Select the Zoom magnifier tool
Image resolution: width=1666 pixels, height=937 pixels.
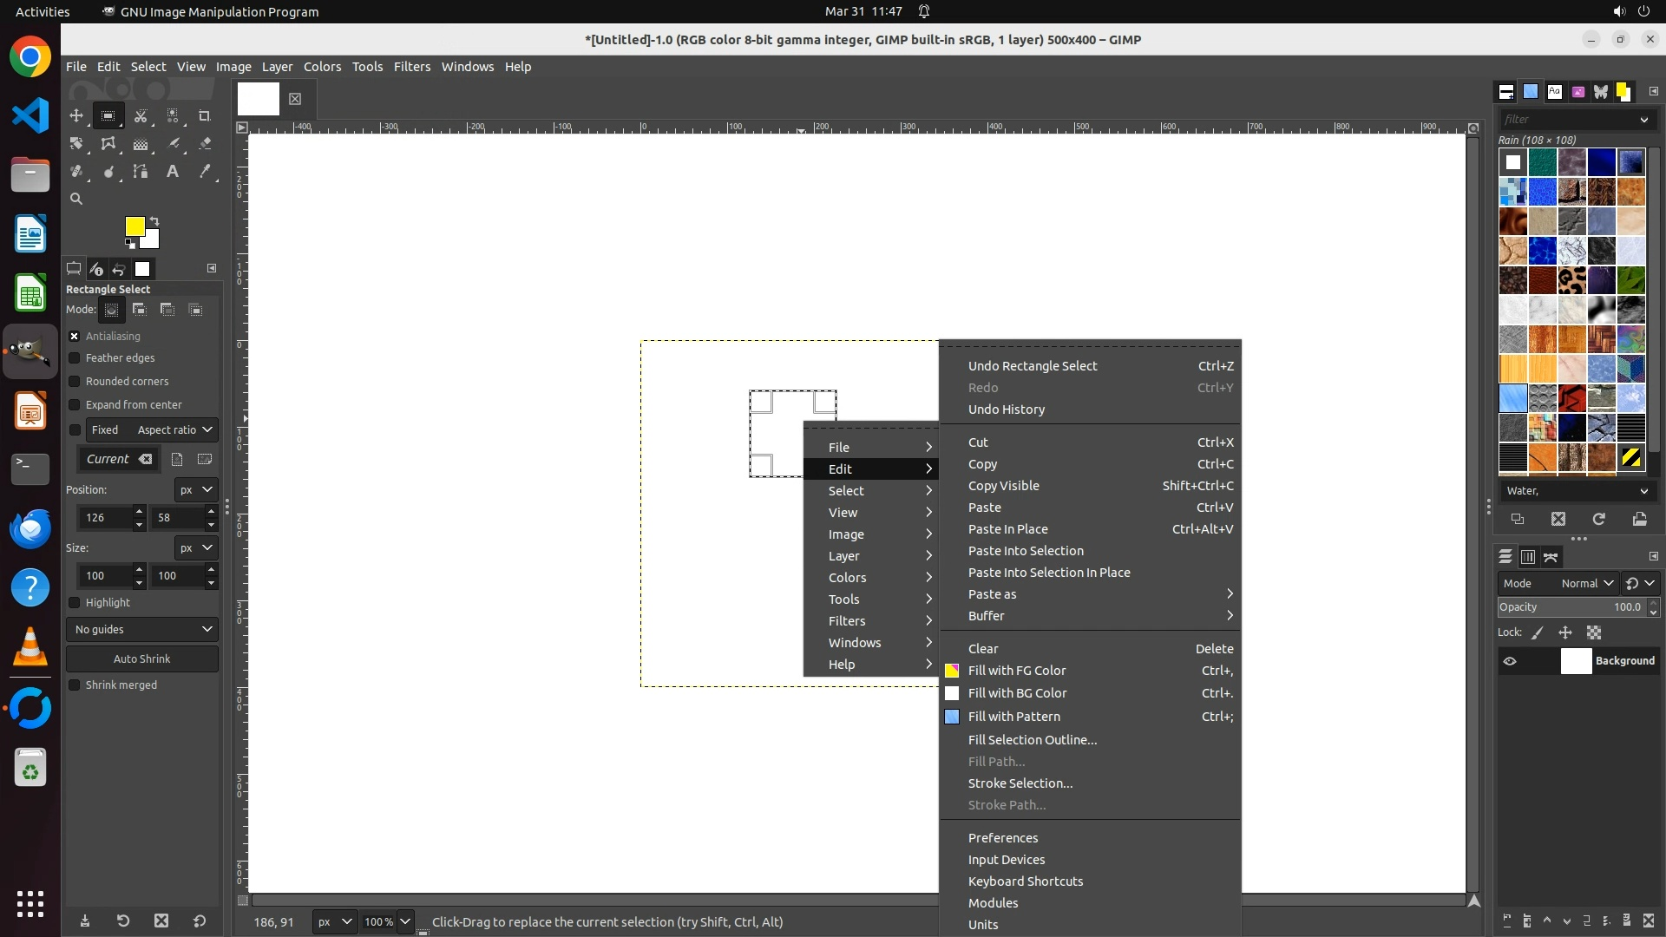tap(76, 199)
